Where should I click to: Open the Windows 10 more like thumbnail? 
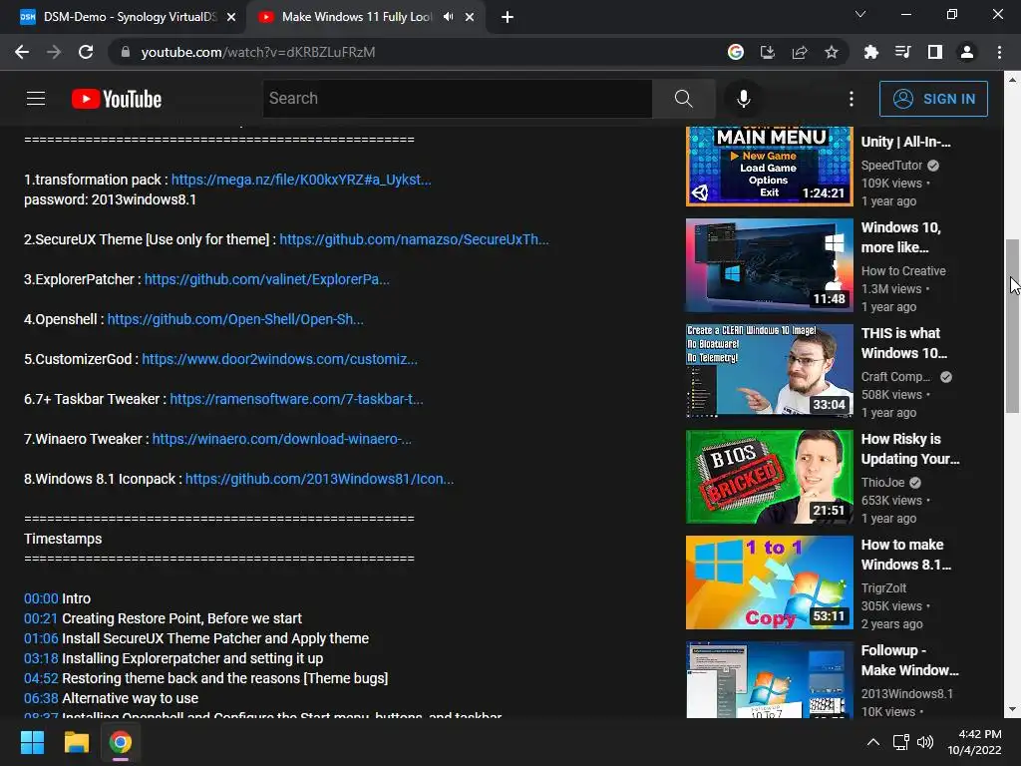(x=769, y=265)
